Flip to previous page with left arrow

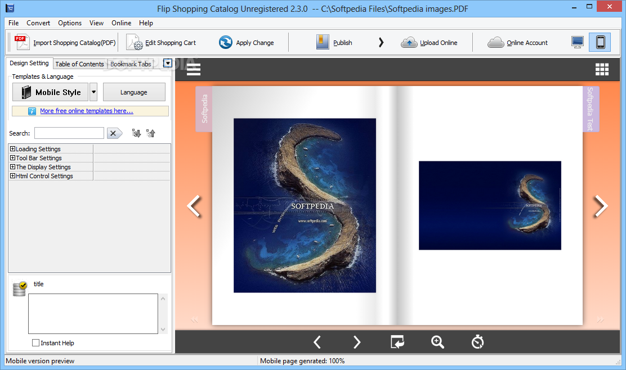pos(194,206)
